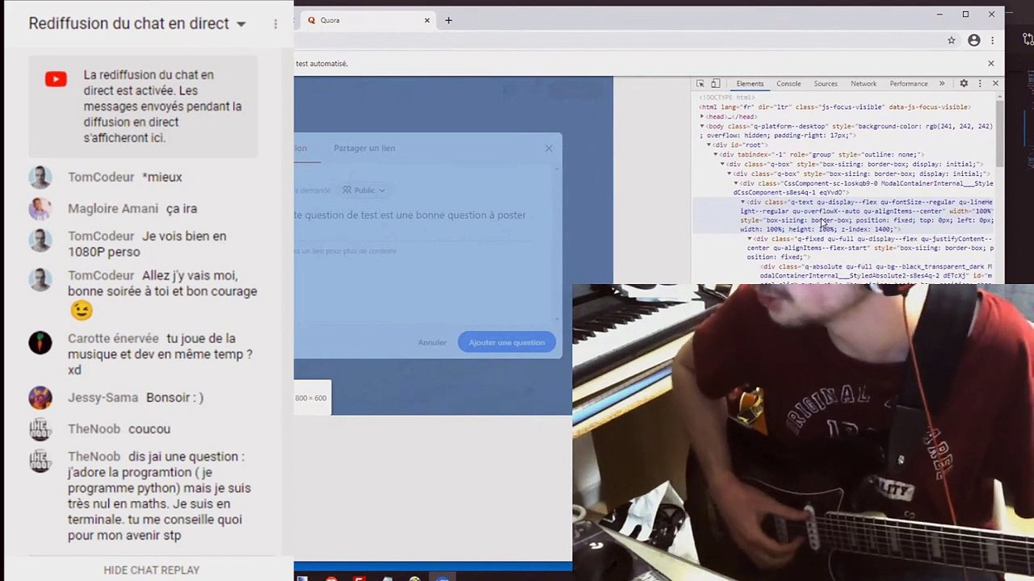The width and height of the screenshot is (1034, 581).
Task: Open the Chrome three-dot menu
Action: (993, 40)
